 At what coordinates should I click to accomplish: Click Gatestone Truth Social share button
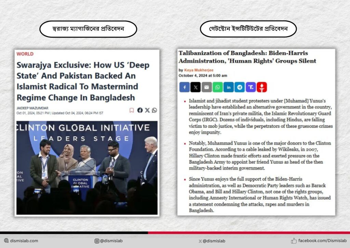[x=251, y=87]
